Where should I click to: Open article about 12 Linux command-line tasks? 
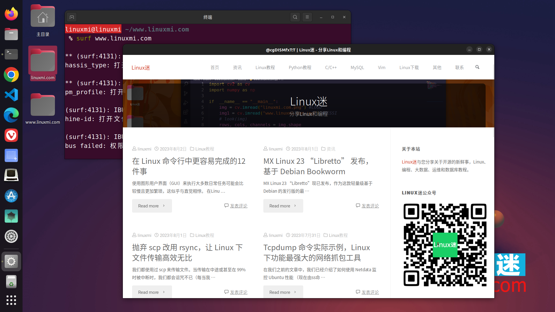189,166
